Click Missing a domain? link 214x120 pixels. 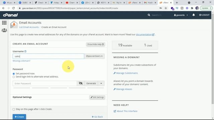click(21, 61)
